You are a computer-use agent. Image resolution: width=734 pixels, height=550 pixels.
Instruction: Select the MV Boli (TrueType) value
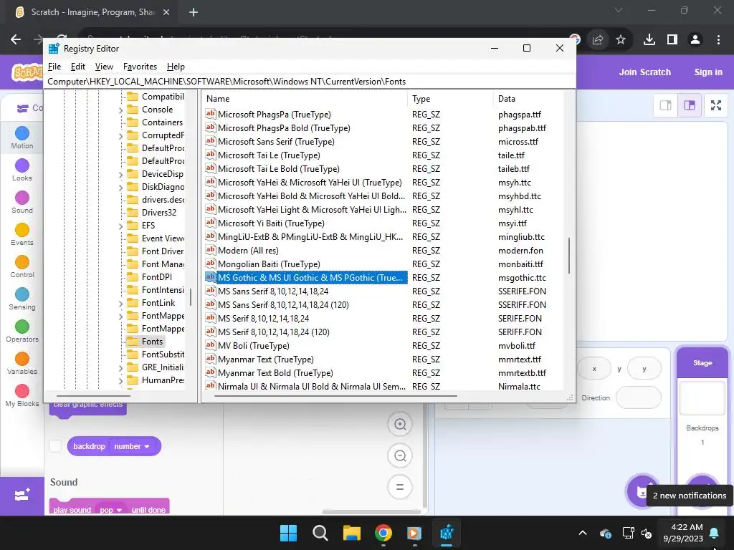coord(253,346)
